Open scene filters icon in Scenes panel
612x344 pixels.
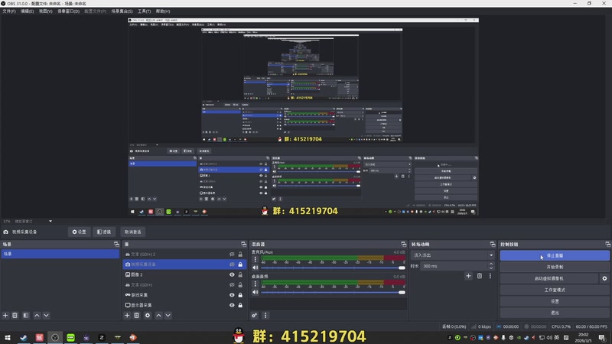pos(26,315)
